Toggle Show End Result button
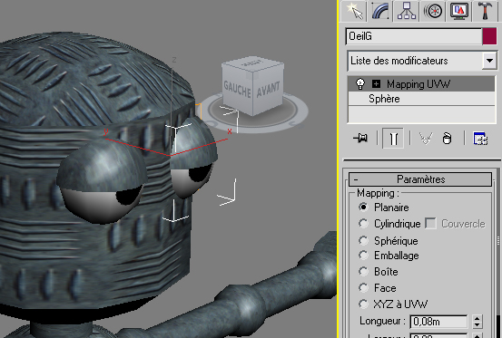The height and width of the screenshot is (338, 502). [x=393, y=139]
